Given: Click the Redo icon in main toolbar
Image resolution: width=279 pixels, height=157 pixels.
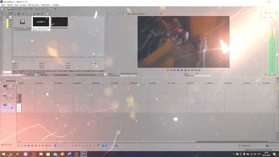Looking at the screenshot, I should (x=43, y=9).
